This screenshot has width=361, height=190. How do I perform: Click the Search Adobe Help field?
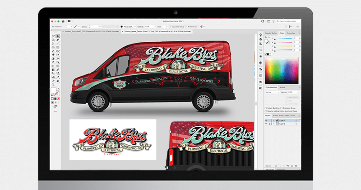288,21
